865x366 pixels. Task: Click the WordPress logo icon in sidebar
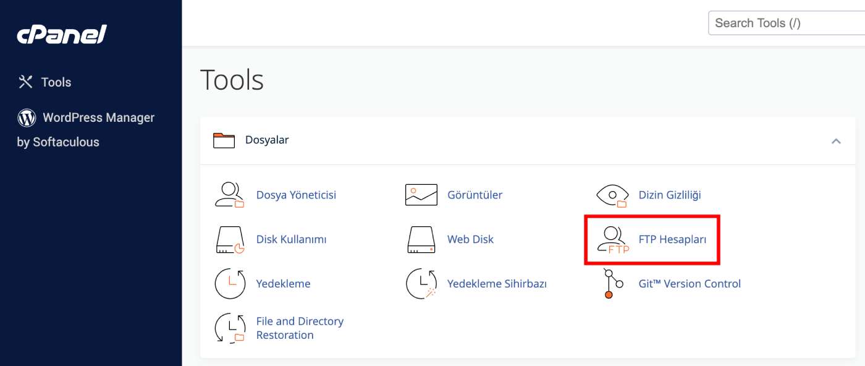[x=27, y=117]
